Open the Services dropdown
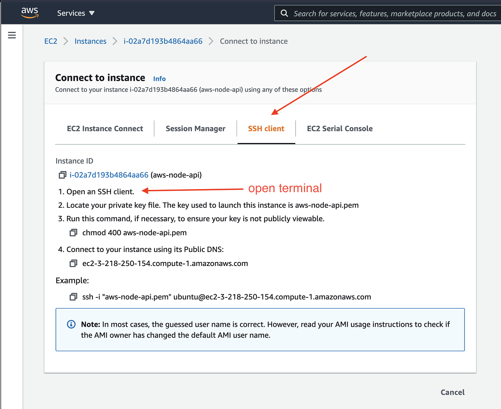 pos(75,13)
